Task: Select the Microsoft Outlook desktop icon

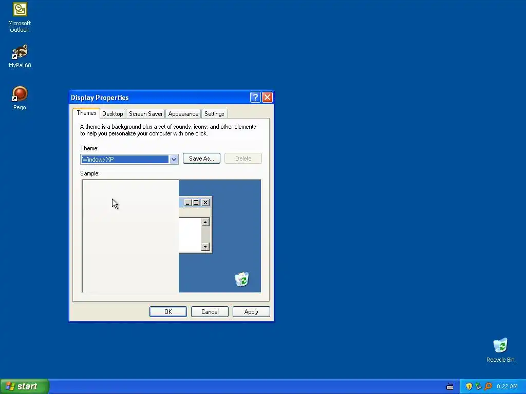Action: 20,17
